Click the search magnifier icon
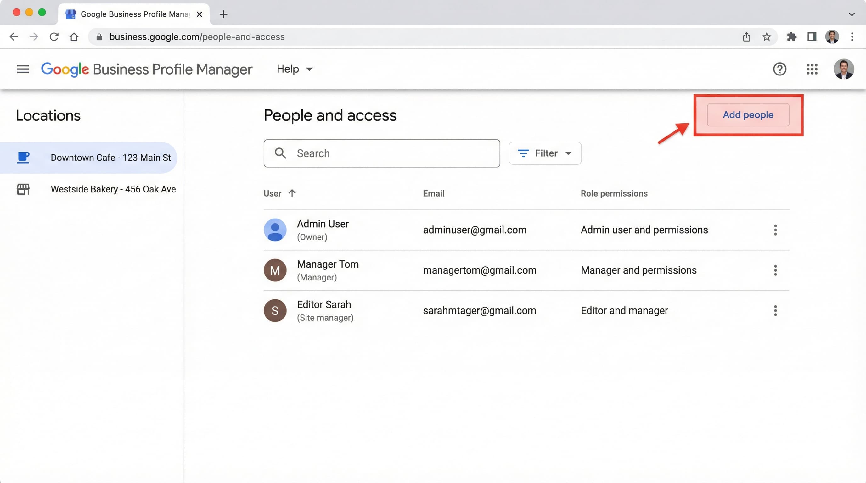Viewport: 866px width, 483px height. (x=280, y=153)
